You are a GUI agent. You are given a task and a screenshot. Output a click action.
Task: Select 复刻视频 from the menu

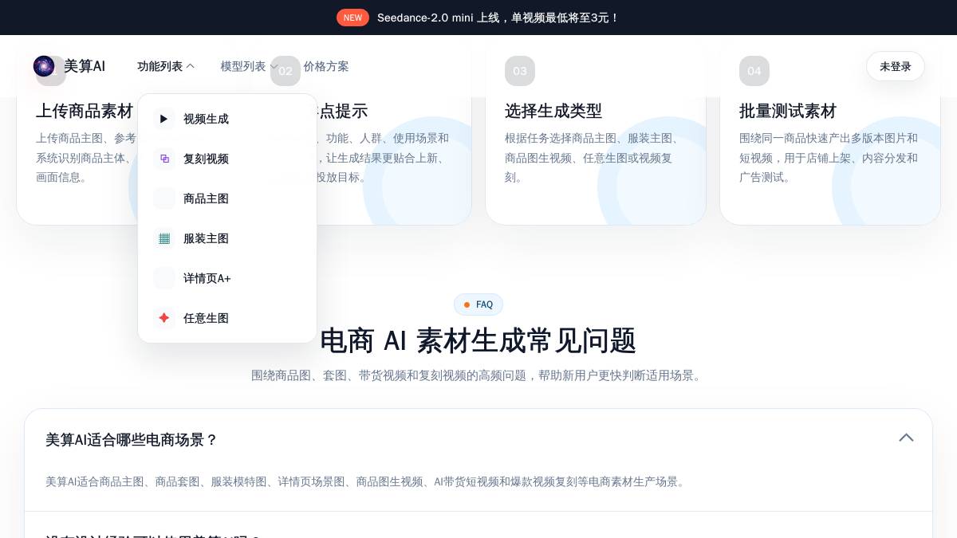coord(227,159)
